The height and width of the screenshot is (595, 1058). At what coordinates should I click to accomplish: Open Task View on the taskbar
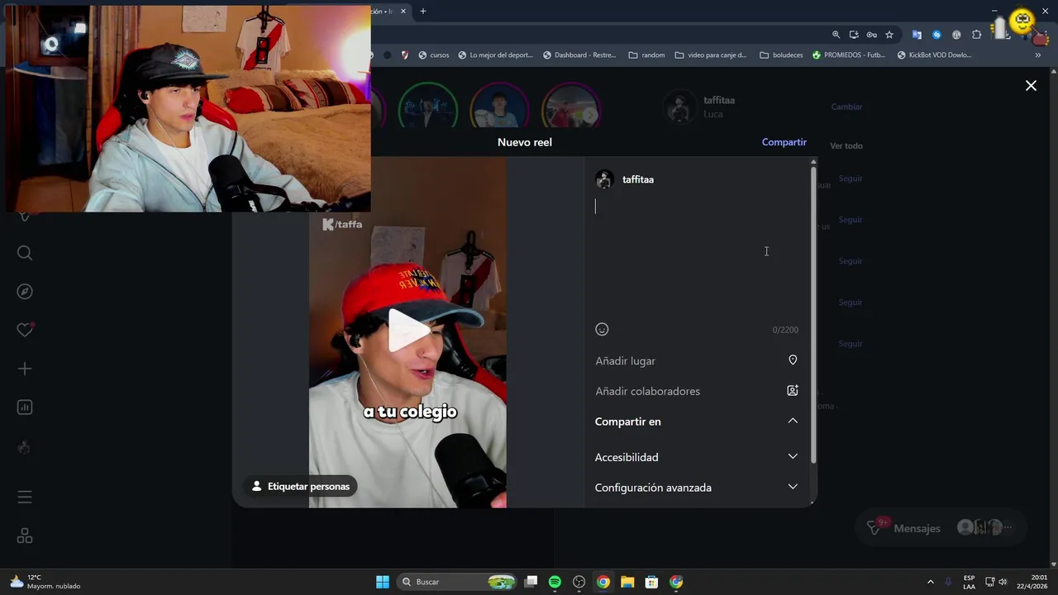pos(531,582)
